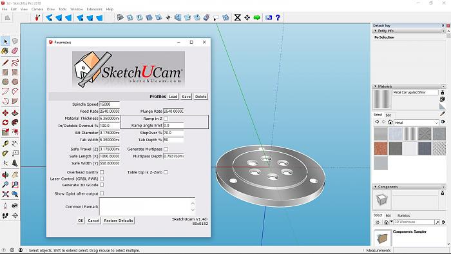Image resolution: width=451 pixels, height=254 pixels.
Task: Collapse the Materials panel
Action: 376,86
